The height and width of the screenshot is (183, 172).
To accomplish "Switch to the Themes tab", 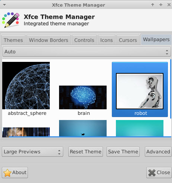I will point(13,40).
